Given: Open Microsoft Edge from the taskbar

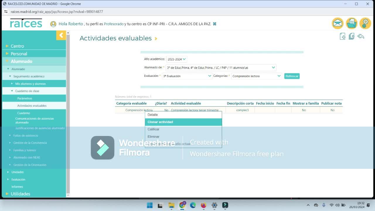Looking at the screenshot, I should coord(193,205).
